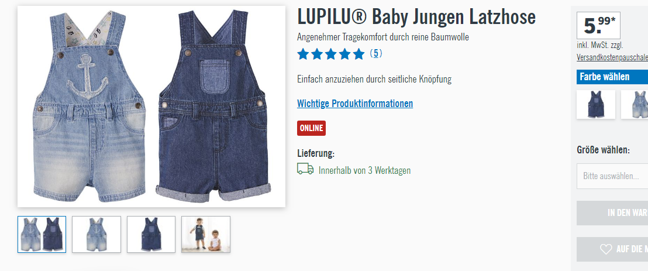Select the dark blue dungaree color swatch
Image resolution: width=648 pixels, height=271 pixels.
click(x=596, y=105)
